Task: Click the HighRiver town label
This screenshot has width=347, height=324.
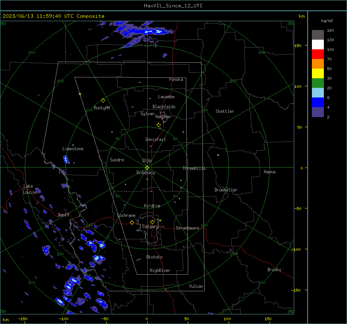Action: pos(160,270)
